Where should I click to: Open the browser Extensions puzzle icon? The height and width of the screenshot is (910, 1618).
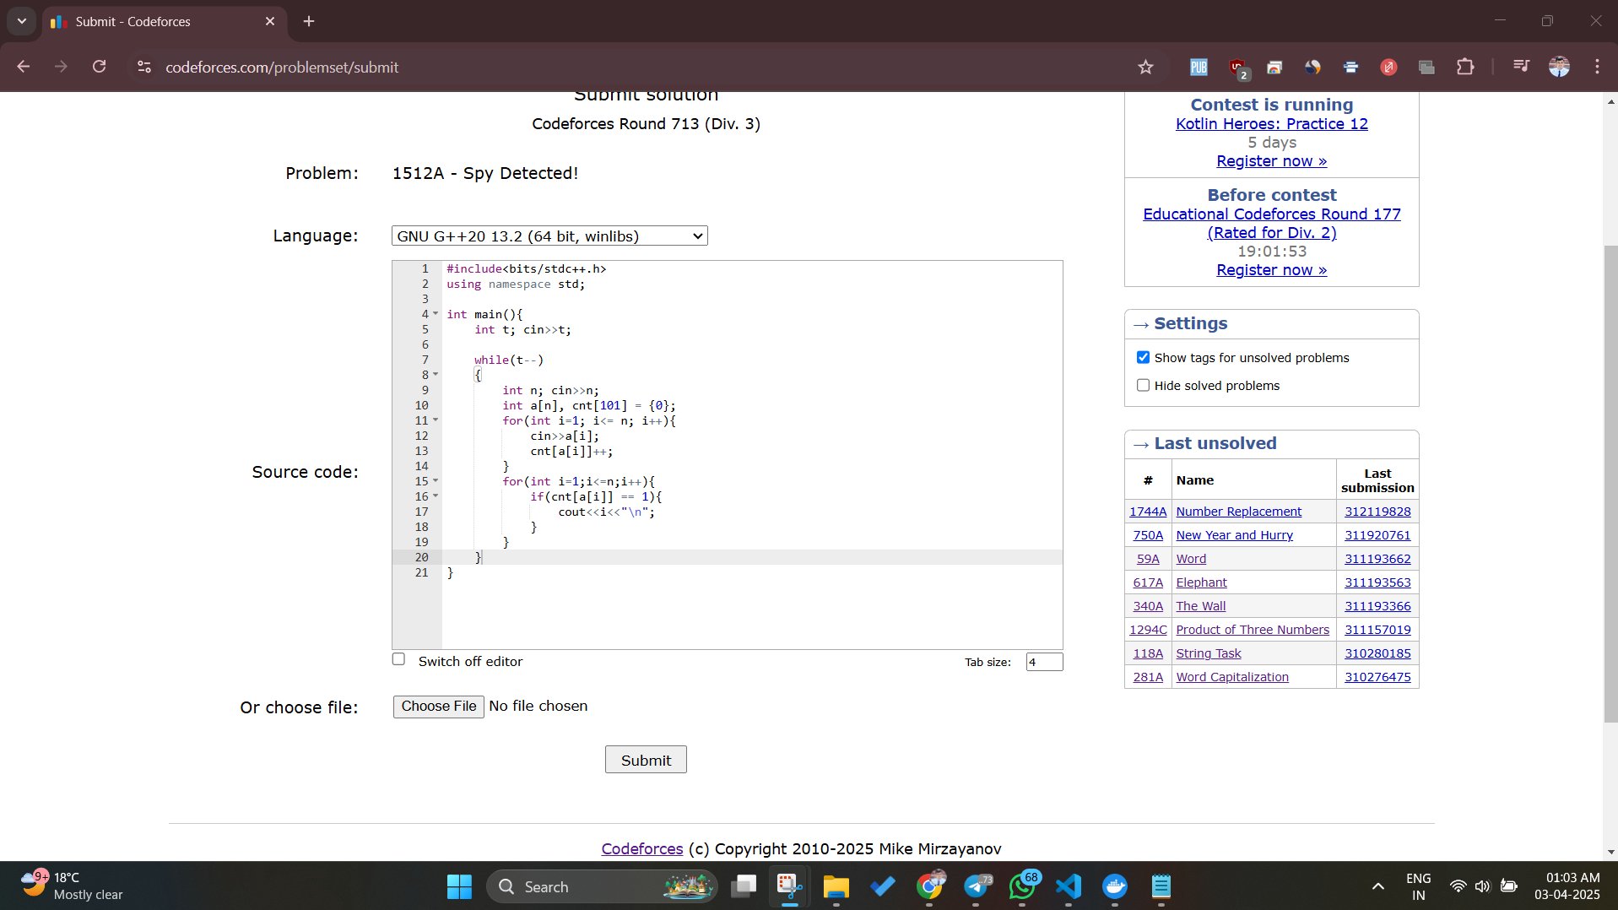(x=1466, y=68)
